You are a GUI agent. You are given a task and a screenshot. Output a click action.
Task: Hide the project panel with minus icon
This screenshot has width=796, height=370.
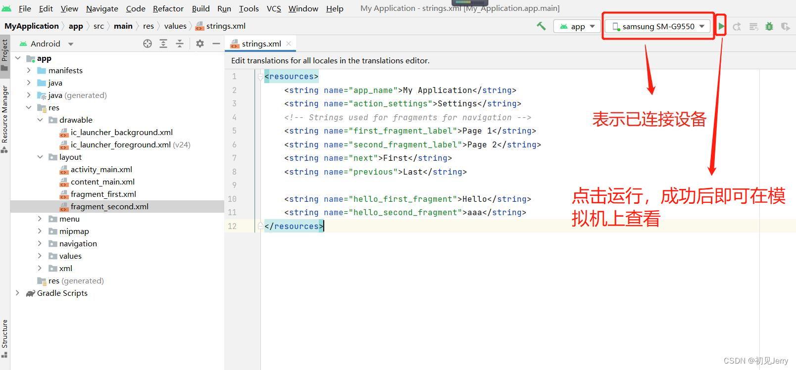coord(216,44)
